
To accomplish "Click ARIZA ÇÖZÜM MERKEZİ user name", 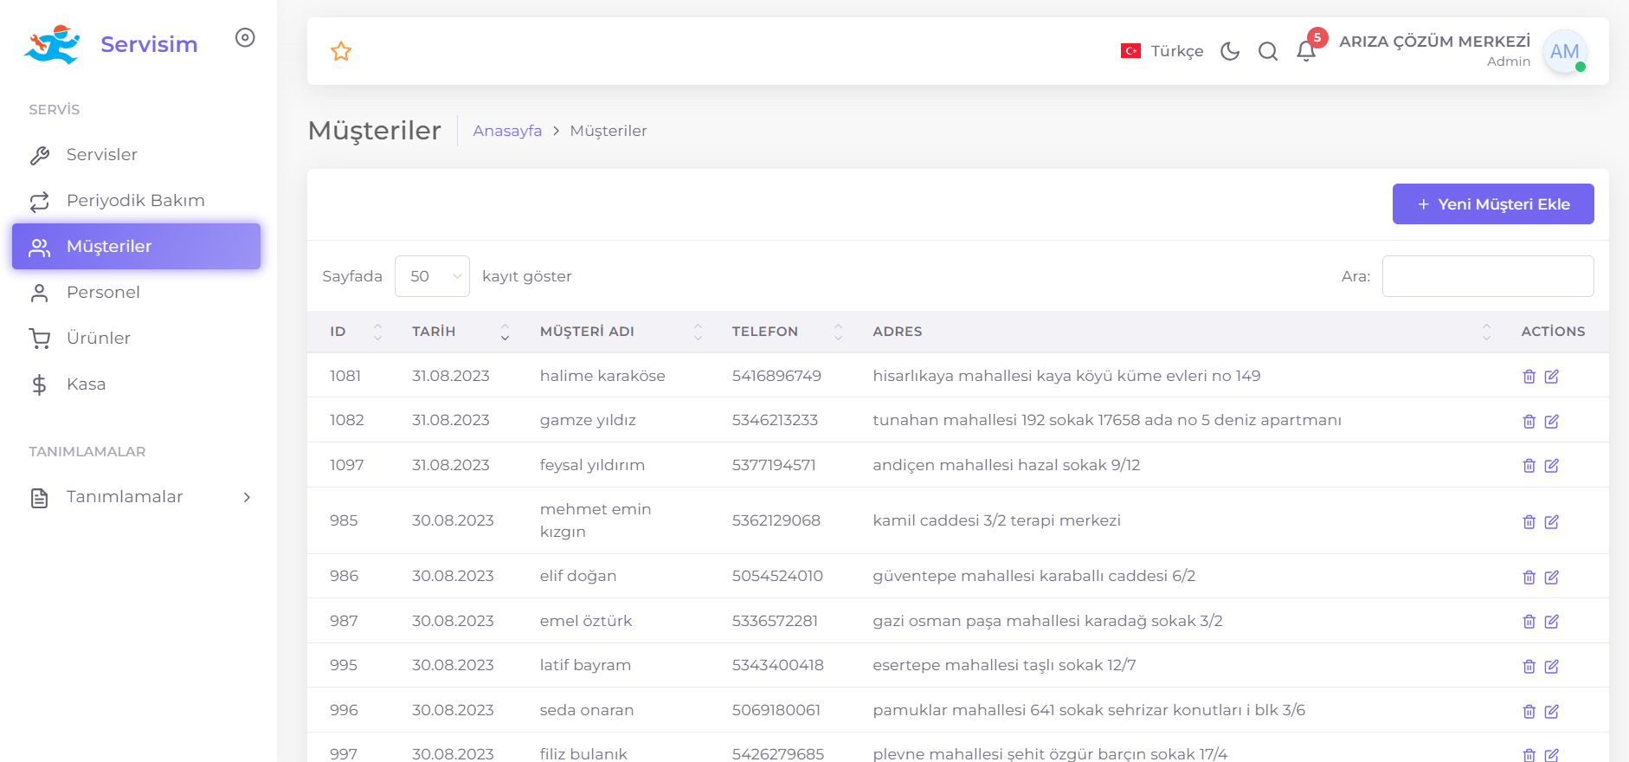I will [1434, 42].
